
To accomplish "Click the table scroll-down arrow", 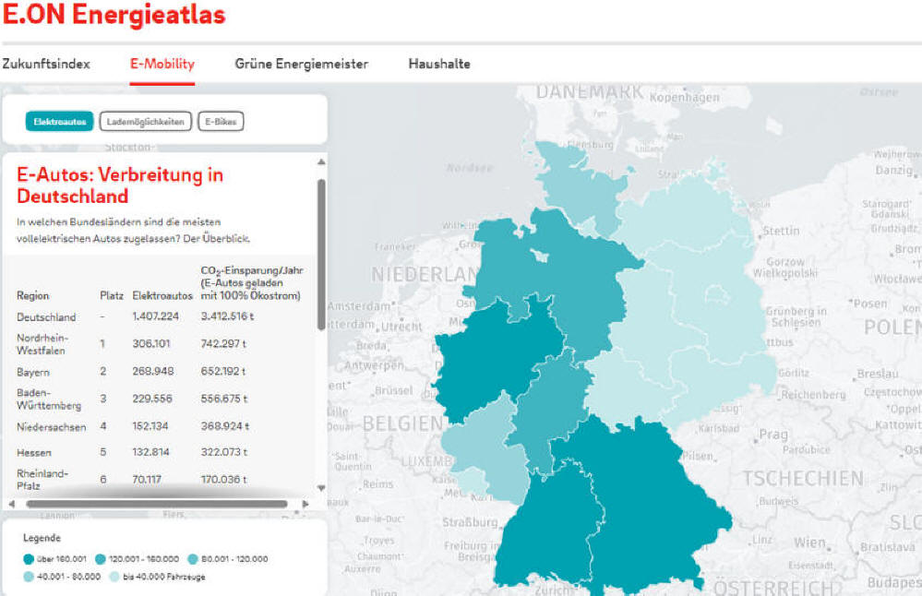I will (321, 488).
